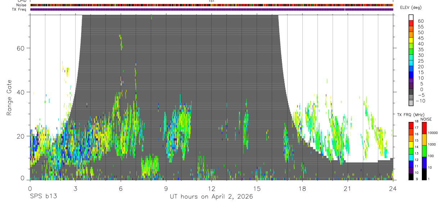
Task: Click the red 55–60 degree elevation swatch
Action: click(411, 23)
